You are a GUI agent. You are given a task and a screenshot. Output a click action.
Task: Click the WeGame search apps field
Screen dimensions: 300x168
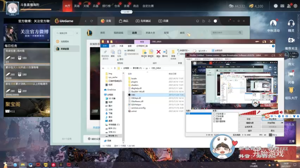tap(64, 33)
